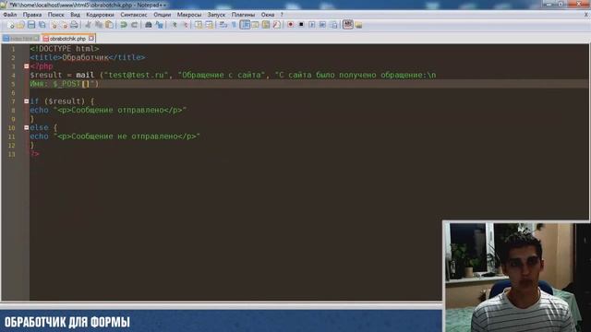Switch to the inactive tab left of obrabotchik.php
Viewport: 591px width, 332px height.
coord(20,39)
